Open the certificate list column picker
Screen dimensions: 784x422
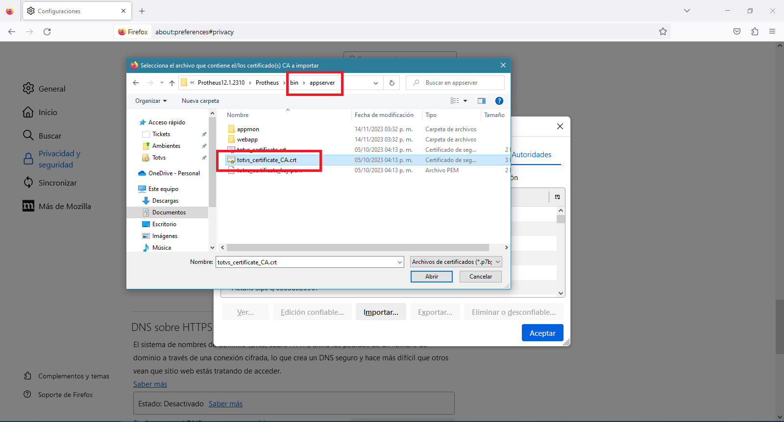click(558, 197)
